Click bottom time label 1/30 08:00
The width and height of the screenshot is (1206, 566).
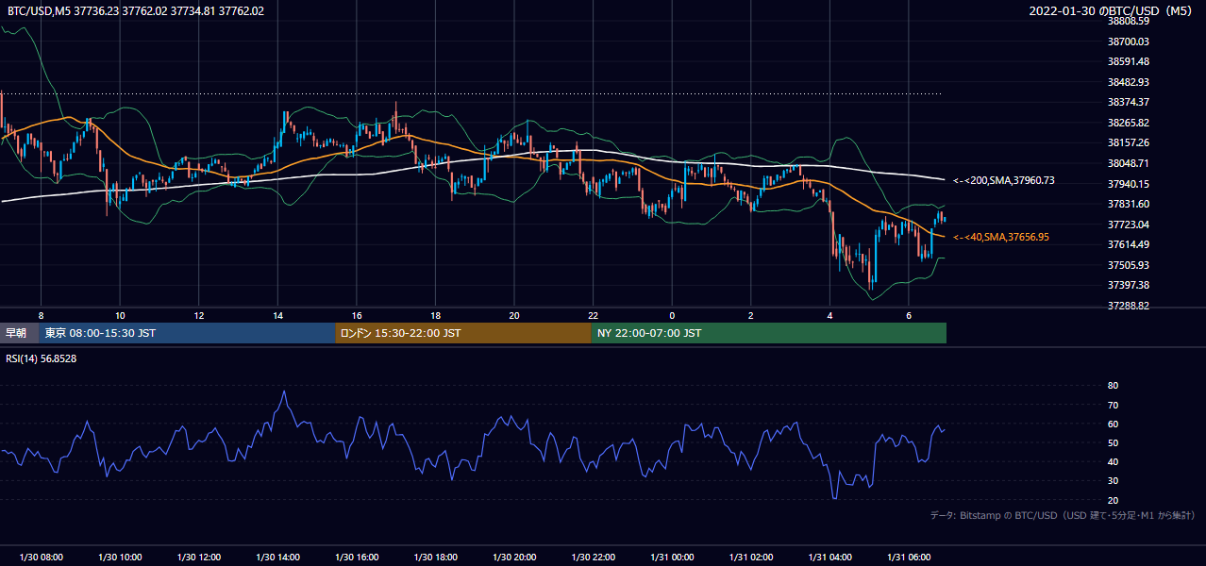pos(41,558)
